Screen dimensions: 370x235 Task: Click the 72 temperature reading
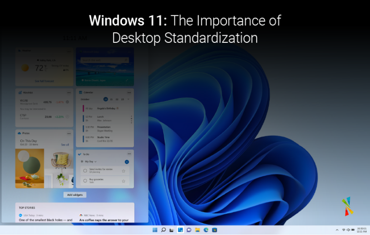(39, 68)
